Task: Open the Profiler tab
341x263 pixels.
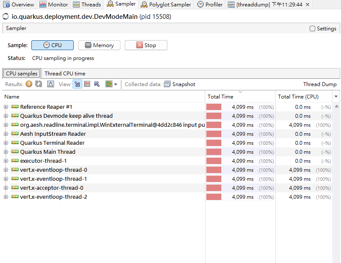Action: [210, 4]
